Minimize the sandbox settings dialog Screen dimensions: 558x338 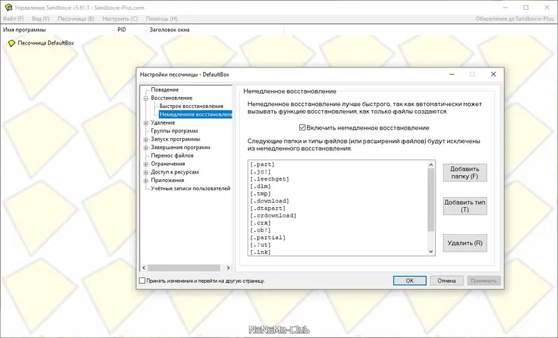point(451,75)
